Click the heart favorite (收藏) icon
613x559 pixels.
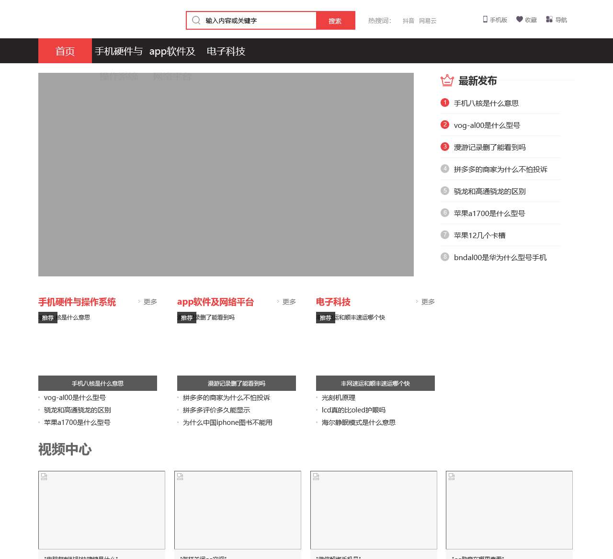pyautogui.click(x=519, y=20)
